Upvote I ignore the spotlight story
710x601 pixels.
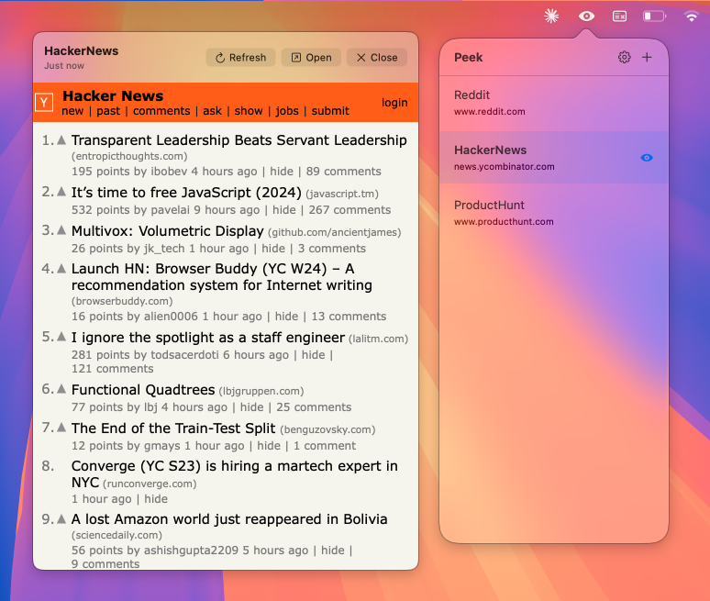pyautogui.click(x=61, y=337)
